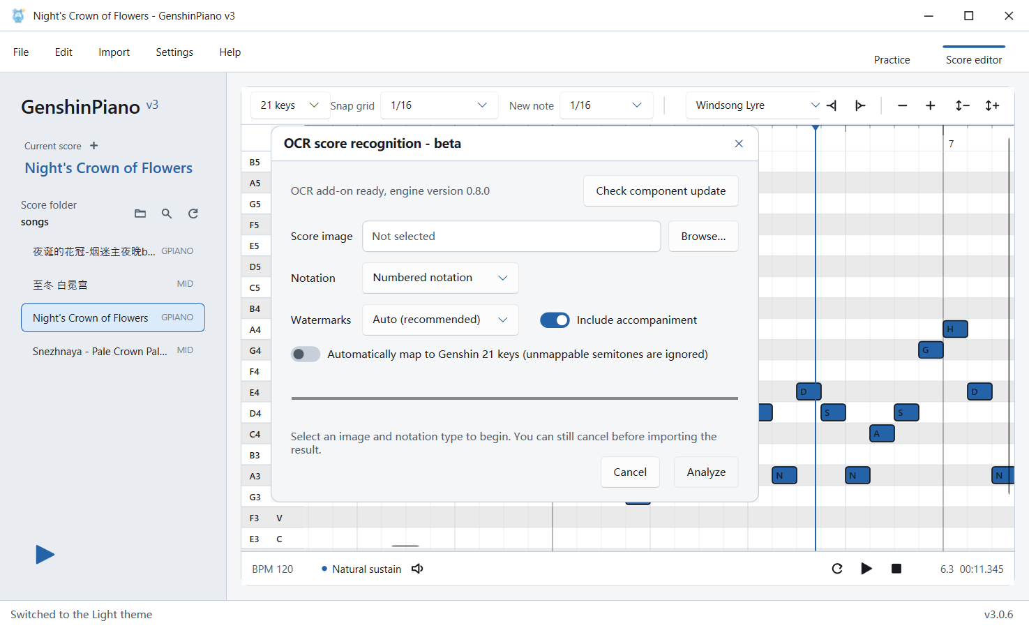The width and height of the screenshot is (1029, 628).
Task: Expand the Snap grid 1/16 dropdown
Action: coord(439,105)
